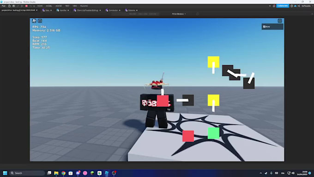This screenshot has height=177, width=314.
Task: Stop the running playtest with red square
Action: coord(26,6)
